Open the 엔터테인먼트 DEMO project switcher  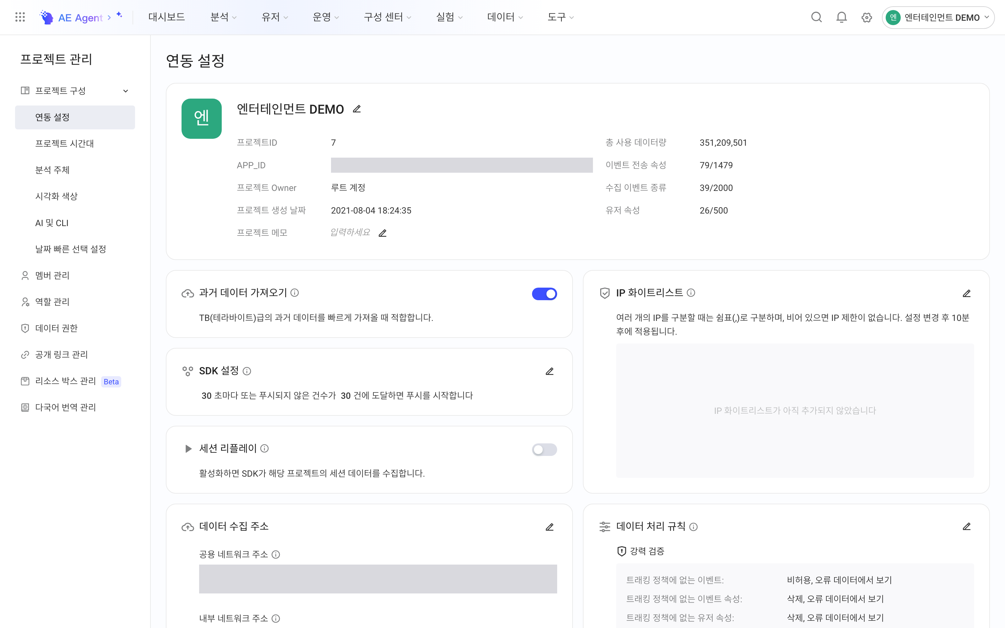point(938,18)
